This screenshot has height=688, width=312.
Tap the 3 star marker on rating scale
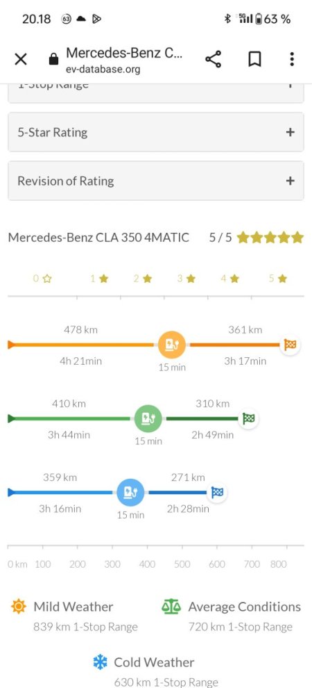click(186, 278)
